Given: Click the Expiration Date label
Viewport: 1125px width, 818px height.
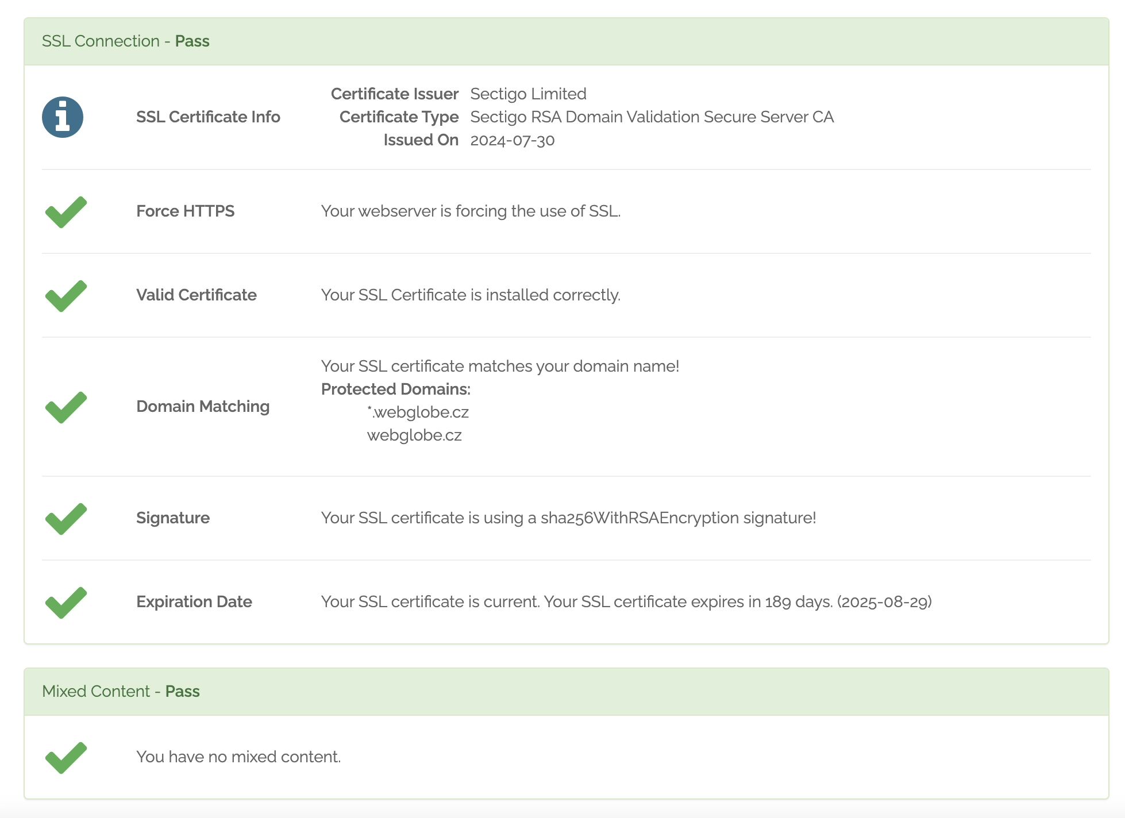Looking at the screenshot, I should coord(194,602).
